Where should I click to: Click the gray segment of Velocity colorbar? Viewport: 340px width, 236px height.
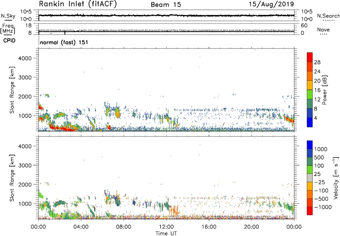click(310, 178)
